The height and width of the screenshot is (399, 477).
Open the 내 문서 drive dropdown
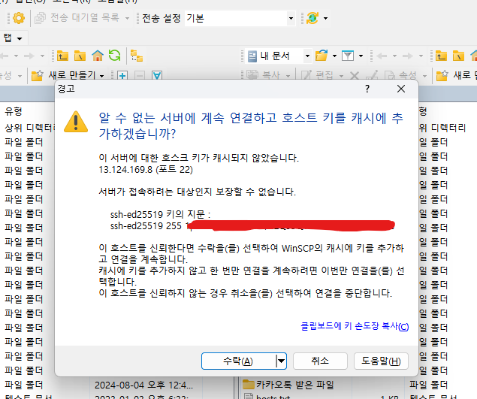pos(307,56)
